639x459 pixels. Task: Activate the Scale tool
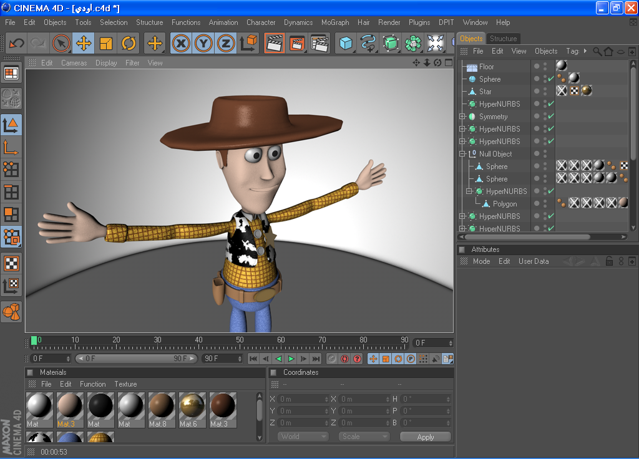click(x=106, y=43)
